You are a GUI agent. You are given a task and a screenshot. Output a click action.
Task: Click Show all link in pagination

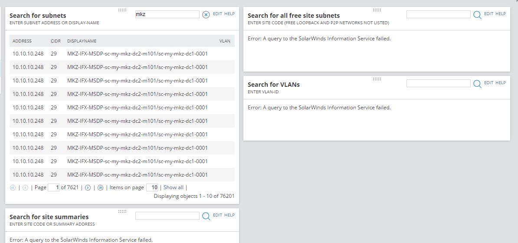(x=173, y=187)
